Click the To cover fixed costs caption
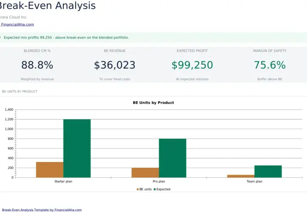 (x=115, y=79)
